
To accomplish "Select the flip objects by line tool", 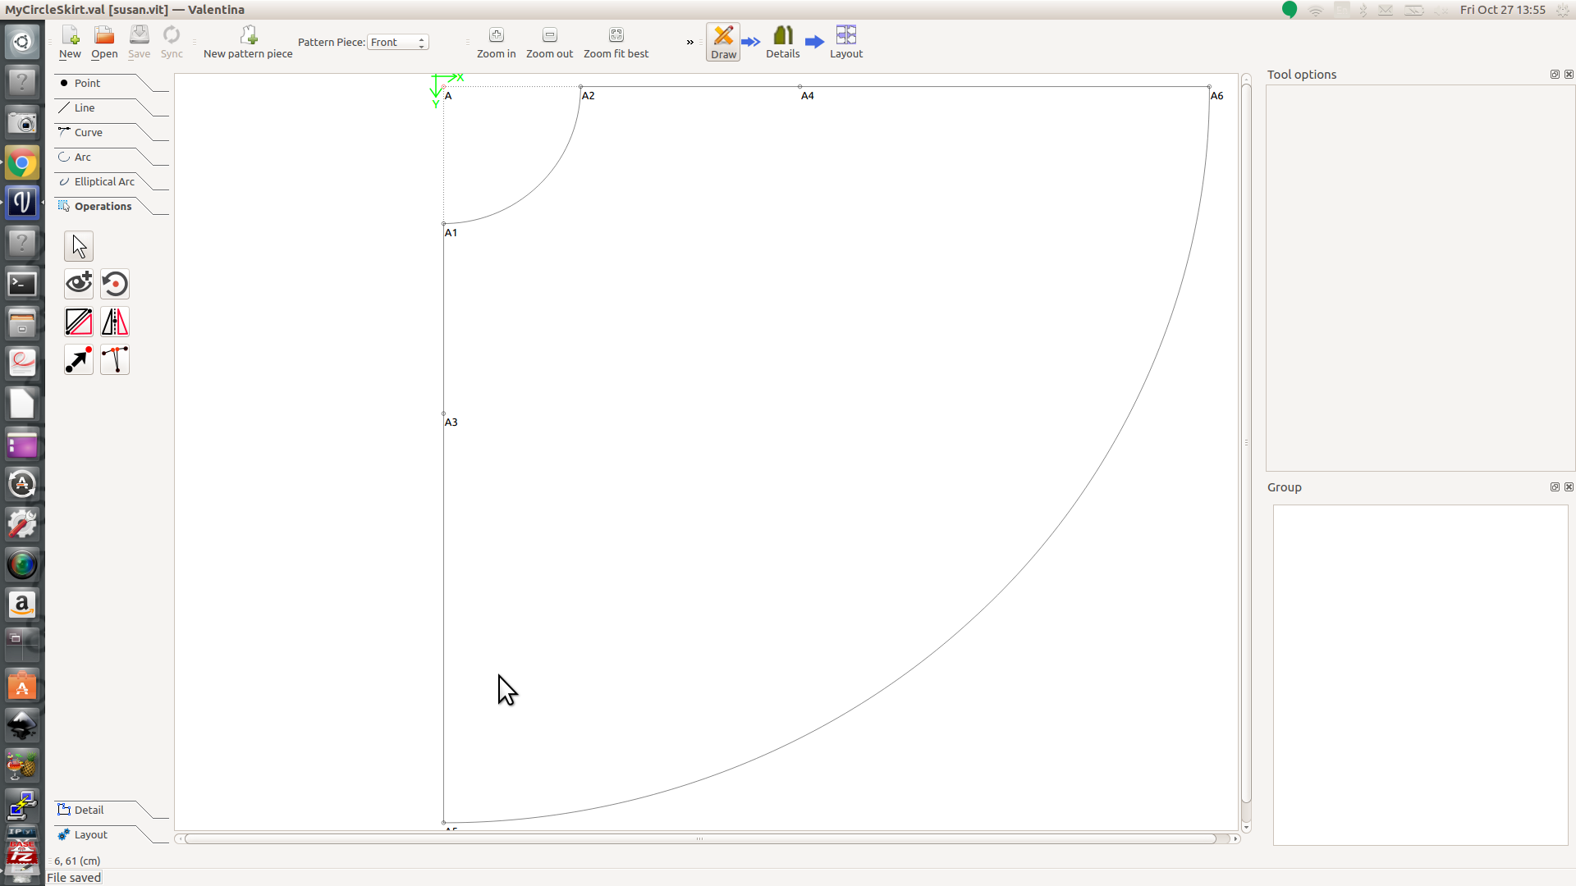I will [79, 322].
